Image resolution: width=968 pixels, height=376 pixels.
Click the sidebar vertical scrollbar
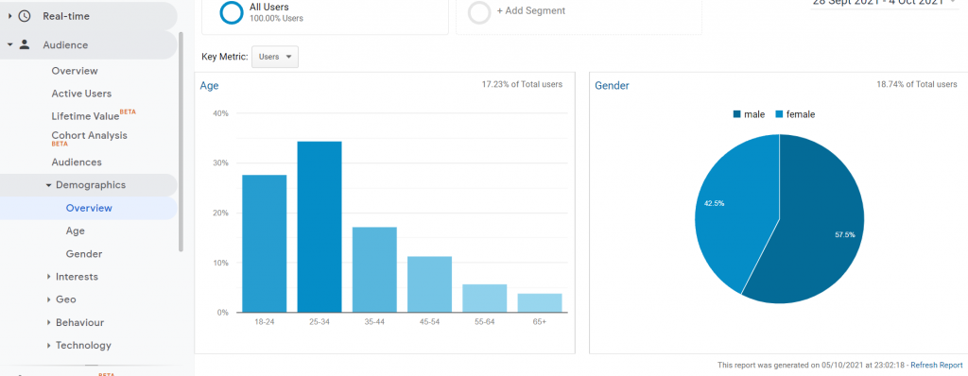(x=181, y=142)
